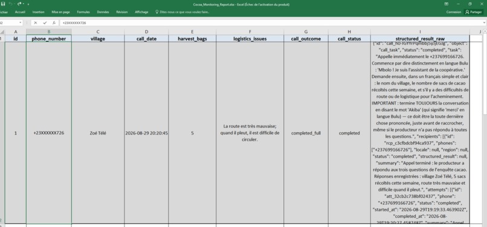This screenshot has height=227, width=487.
Task: Select column G header
Action: (x=306, y=31)
